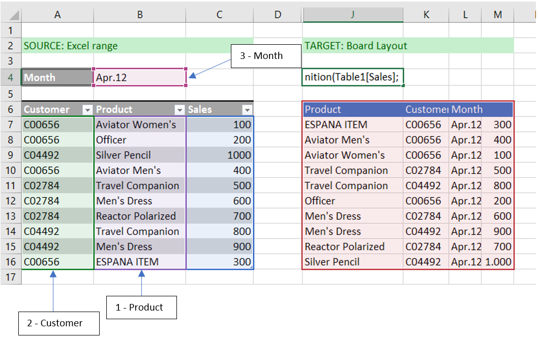Select C04492 in target row 16 column K

tap(426, 262)
